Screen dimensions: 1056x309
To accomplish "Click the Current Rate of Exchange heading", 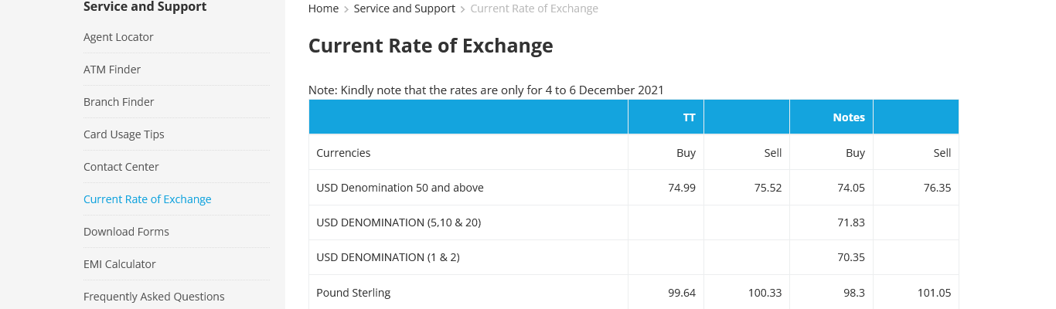I will 431,46.
